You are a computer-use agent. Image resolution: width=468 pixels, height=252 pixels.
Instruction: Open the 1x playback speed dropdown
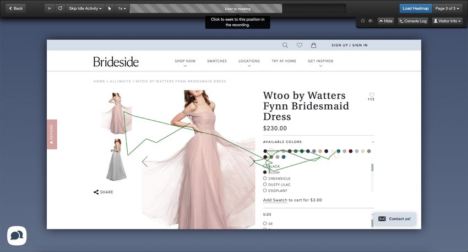pos(122,8)
